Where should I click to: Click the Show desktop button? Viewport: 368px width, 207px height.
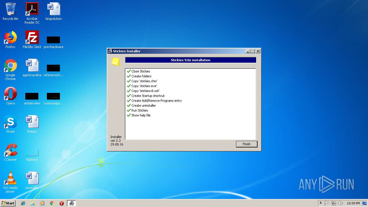coord(365,203)
